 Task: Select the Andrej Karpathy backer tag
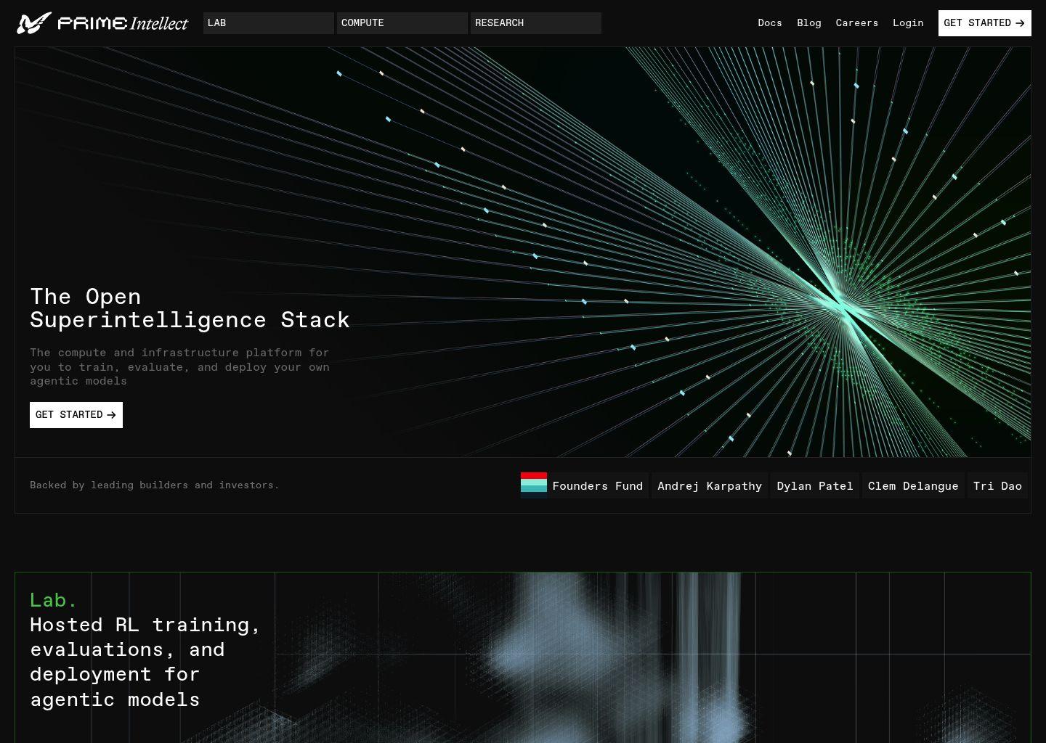[709, 486]
